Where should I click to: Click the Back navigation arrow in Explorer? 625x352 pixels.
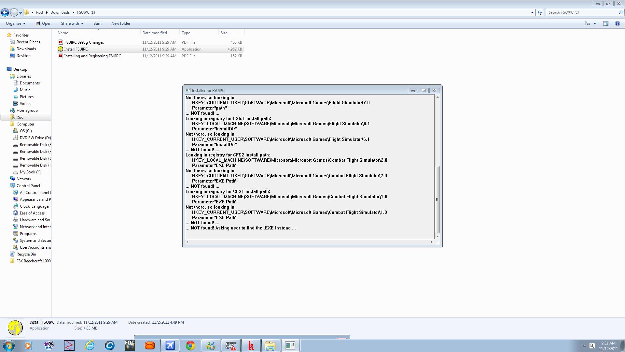5,12
